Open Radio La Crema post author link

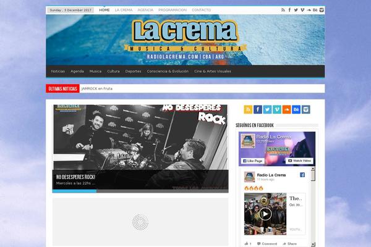coord(271,175)
